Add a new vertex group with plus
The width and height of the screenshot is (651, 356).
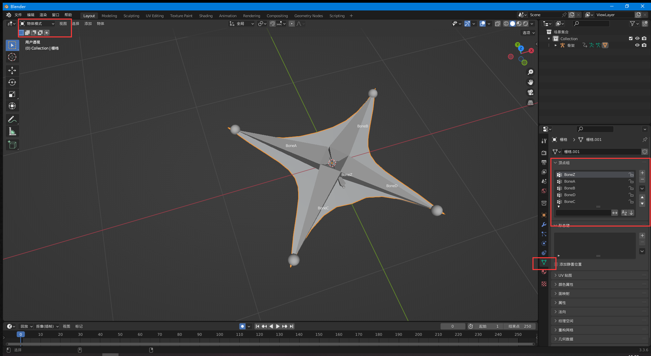pos(642,173)
